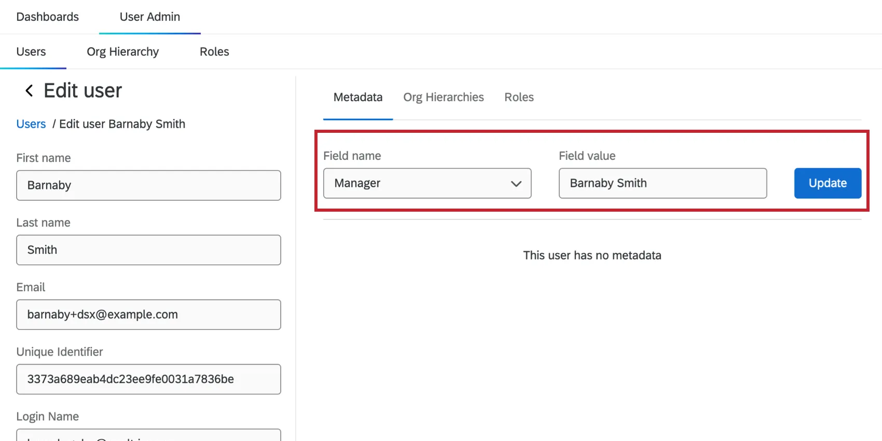The image size is (882, 441).
Task: Select the User Admin tab
Action: [149, 17]
